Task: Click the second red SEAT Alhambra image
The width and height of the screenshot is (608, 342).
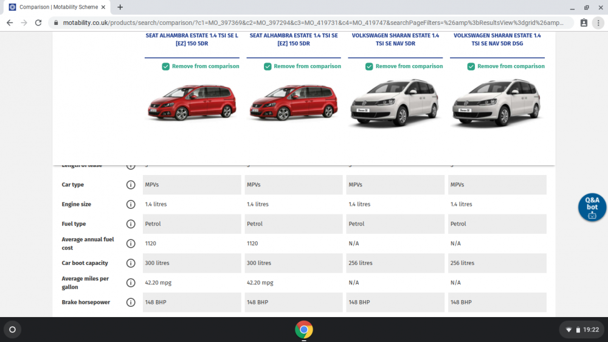Action: click(x=294, y=103)
